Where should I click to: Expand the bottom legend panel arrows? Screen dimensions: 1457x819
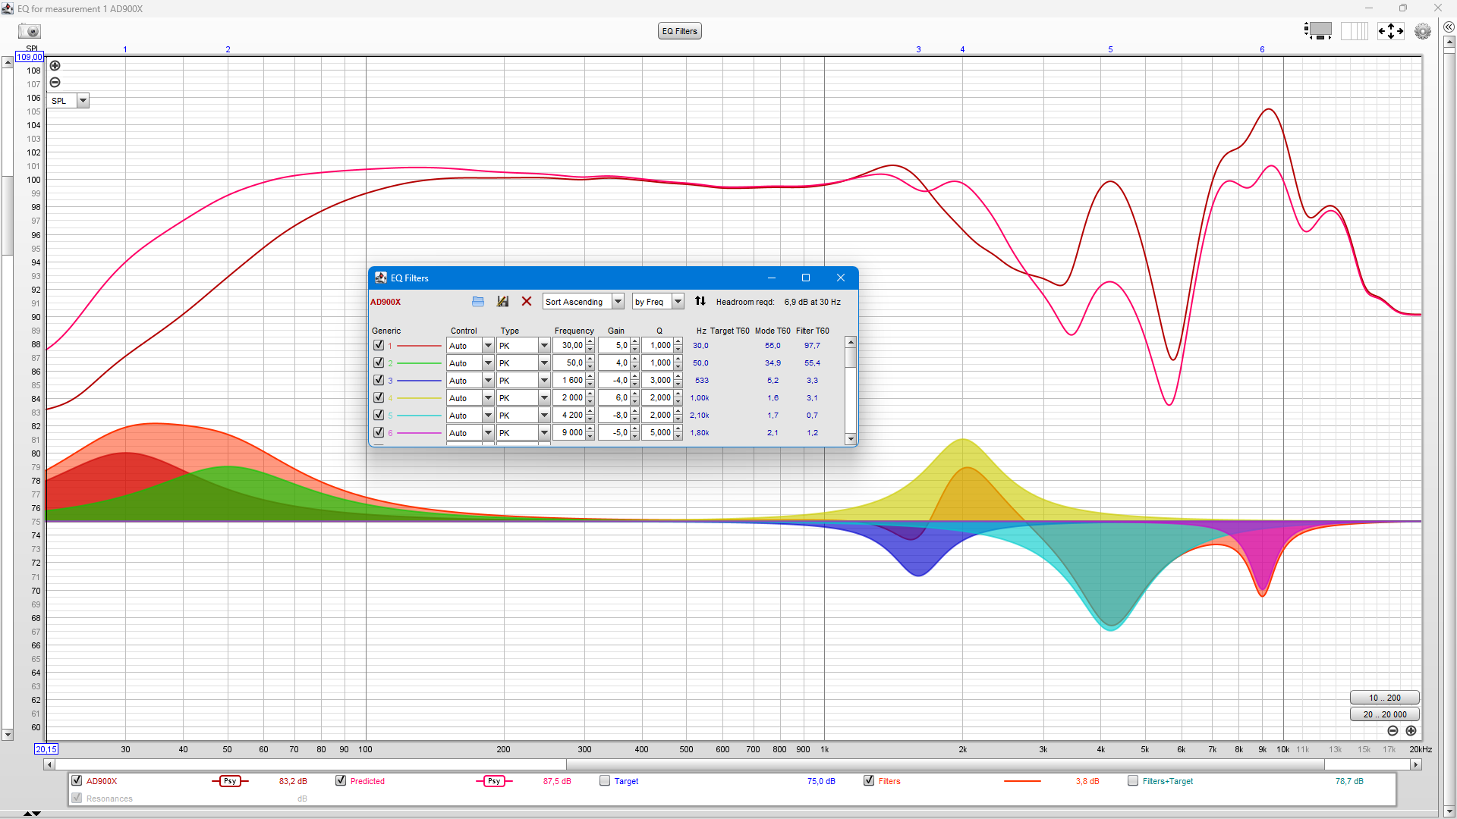click(31, 814)
